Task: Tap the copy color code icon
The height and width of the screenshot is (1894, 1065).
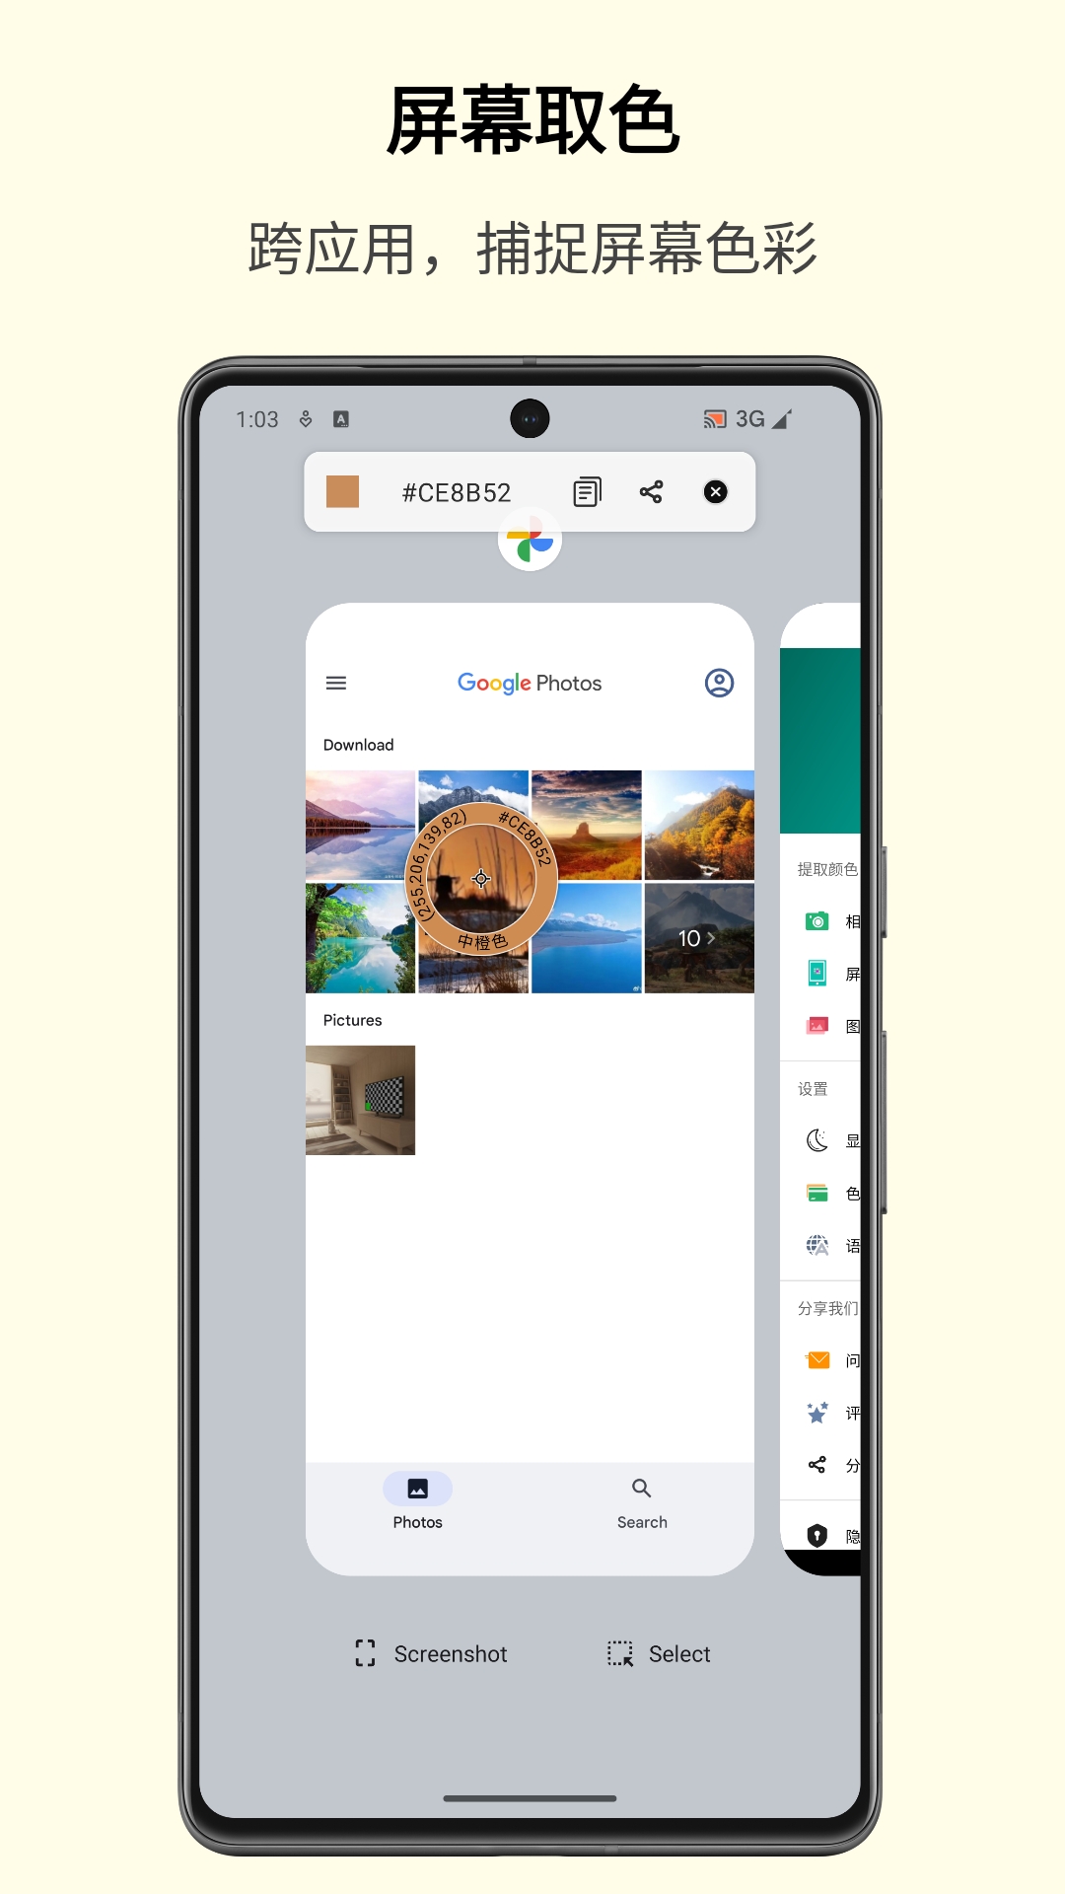Action: (x=587, y=491)
